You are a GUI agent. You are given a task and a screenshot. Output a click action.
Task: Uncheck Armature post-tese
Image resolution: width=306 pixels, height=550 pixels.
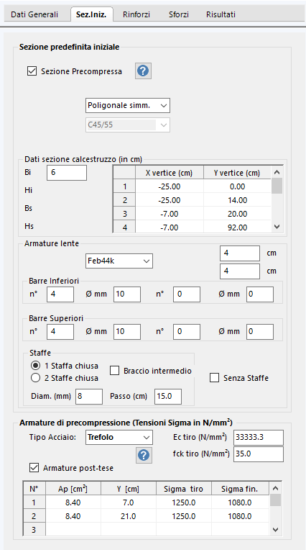pyautogui.click(x=34, y=468)
